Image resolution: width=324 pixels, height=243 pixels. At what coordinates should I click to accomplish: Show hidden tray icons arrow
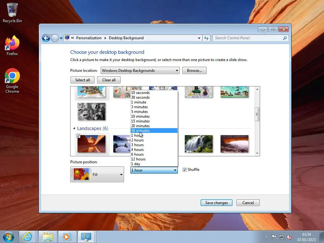pyautogui.click(x=266, y=237)
